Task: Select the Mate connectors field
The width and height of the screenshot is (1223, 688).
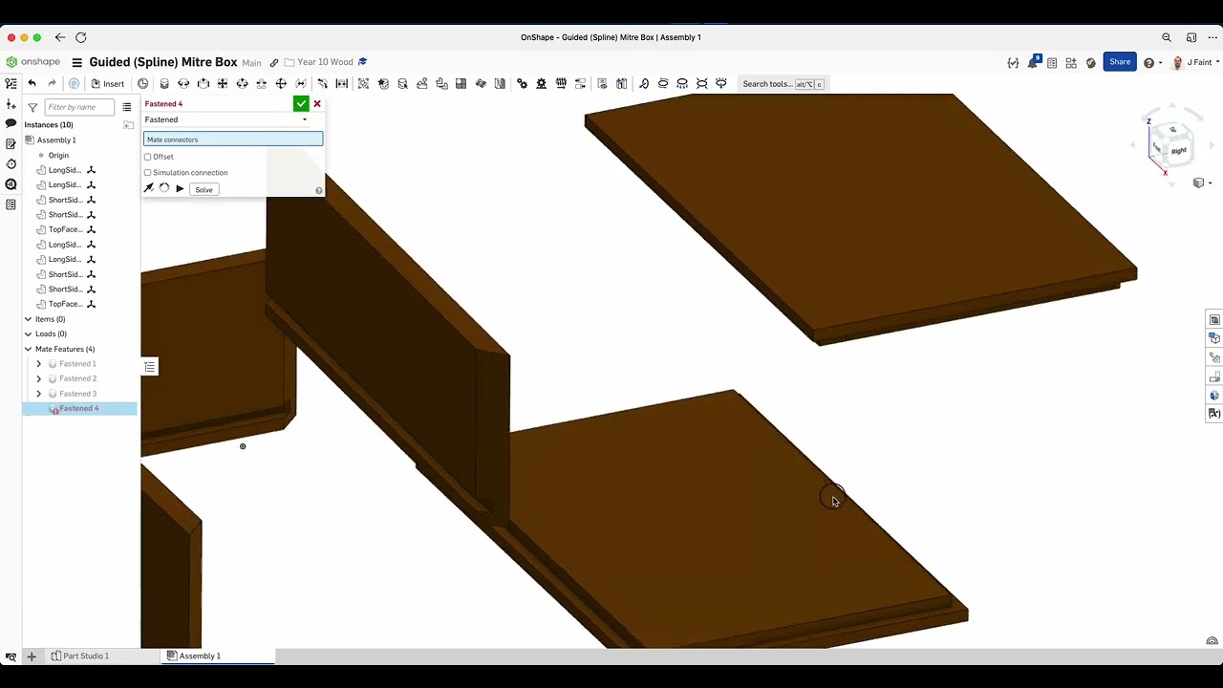Action: pos(233,140)
